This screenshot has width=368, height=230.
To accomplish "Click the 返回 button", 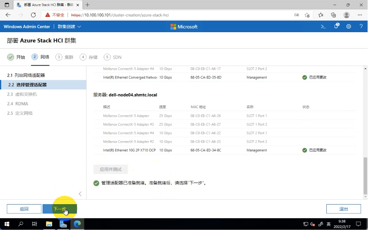I will point(24,209).
